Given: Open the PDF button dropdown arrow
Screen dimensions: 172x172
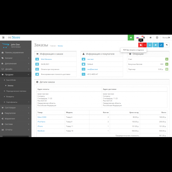Looking at the screenshot, I should pyautogui.click(x=145, y=45).
